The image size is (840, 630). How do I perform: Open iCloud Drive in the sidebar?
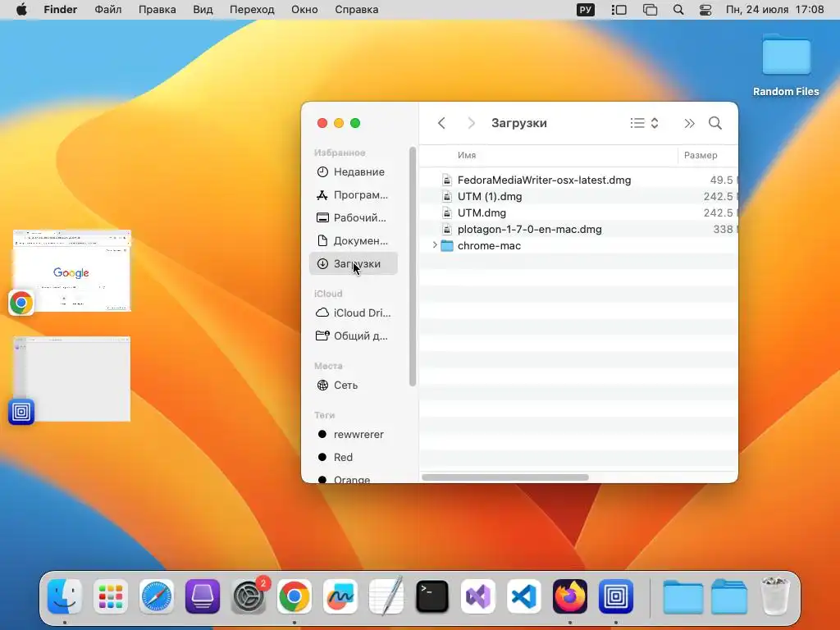point(353,313)
